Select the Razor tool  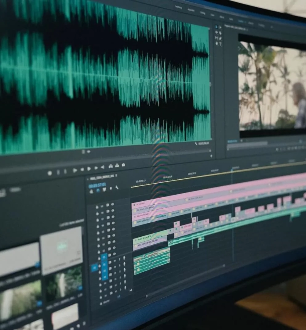(x=220, y=33)
